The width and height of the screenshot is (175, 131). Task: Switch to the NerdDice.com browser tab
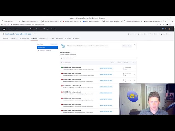[x=11, y=21]
